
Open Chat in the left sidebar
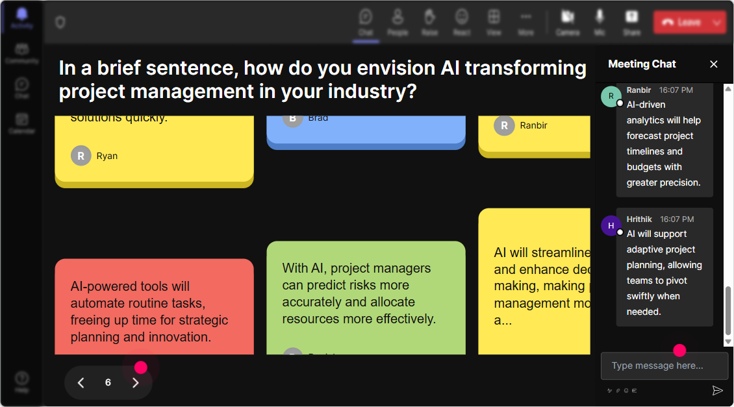21,88
